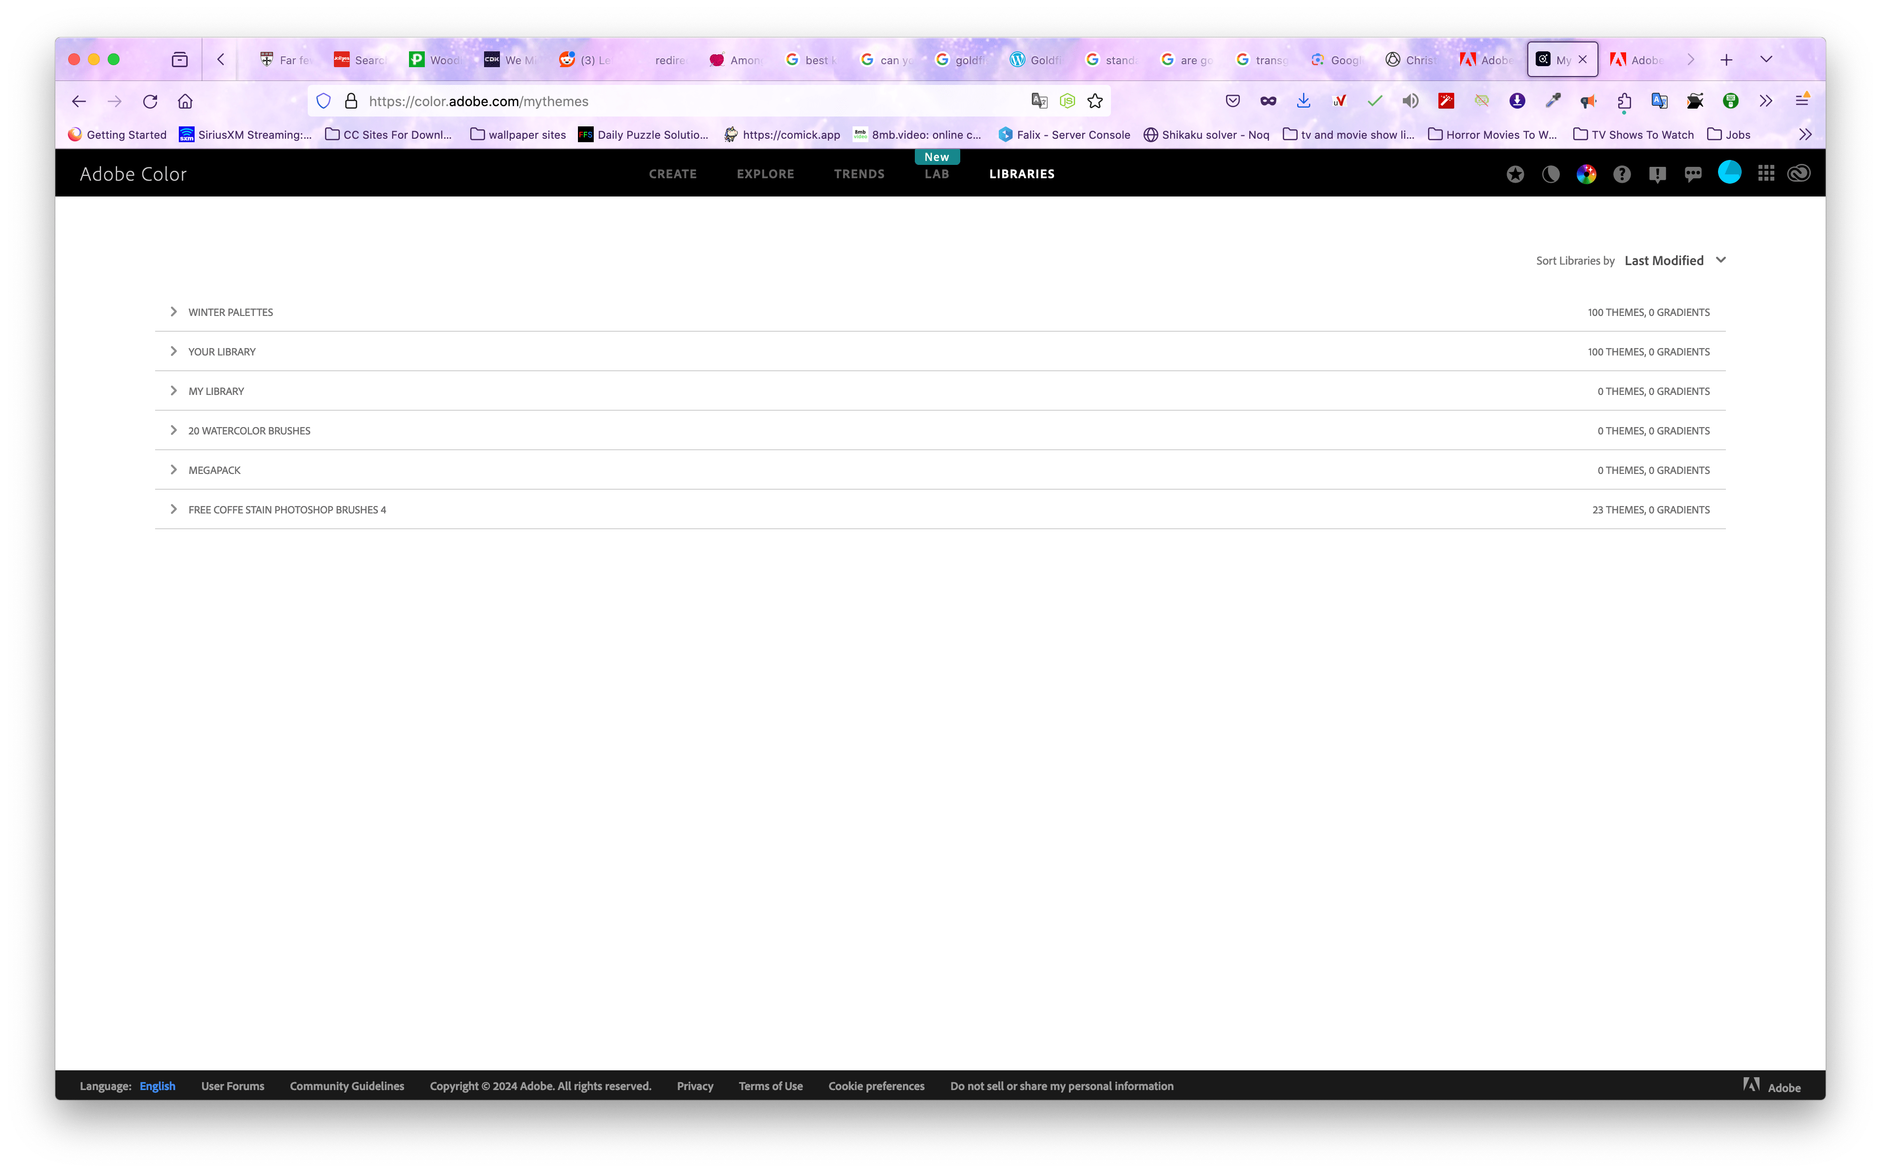The image size is (1881, 1173).
Task: Open Cookie preferences in the footer
Action: (876, 1086)
